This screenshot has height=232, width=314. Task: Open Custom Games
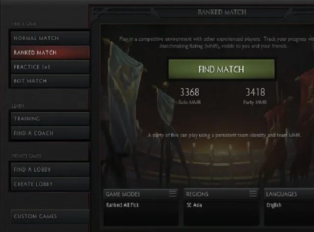50,216
